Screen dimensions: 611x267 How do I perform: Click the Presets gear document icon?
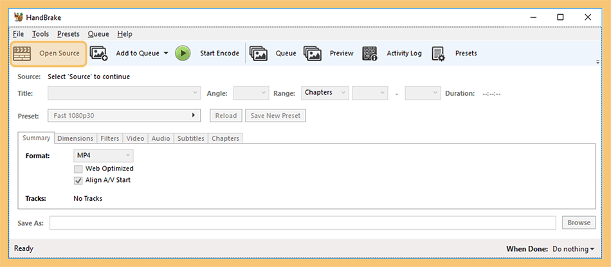[x=439, y=54]
